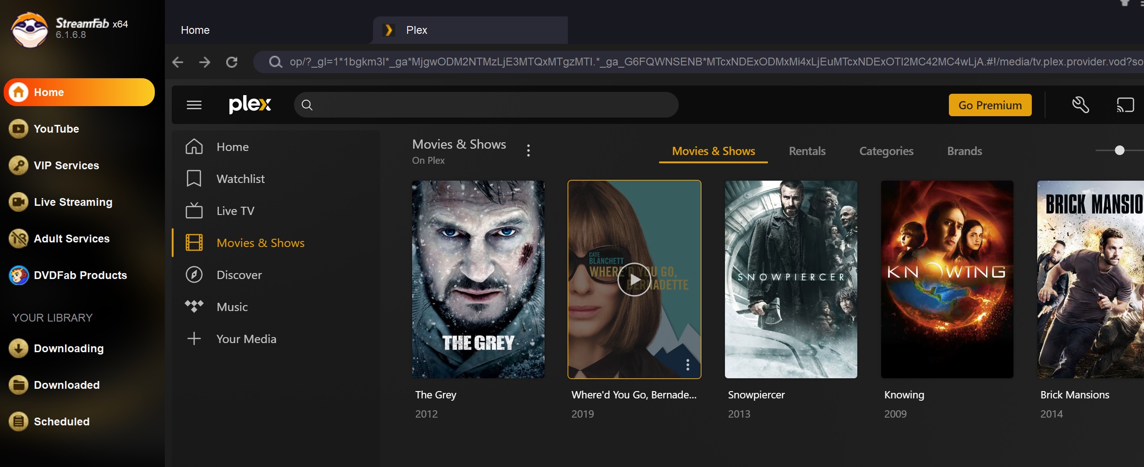Open the YouTube section in StreamFab sidebar
The image size is (1144, 467).
coord(56,129)
